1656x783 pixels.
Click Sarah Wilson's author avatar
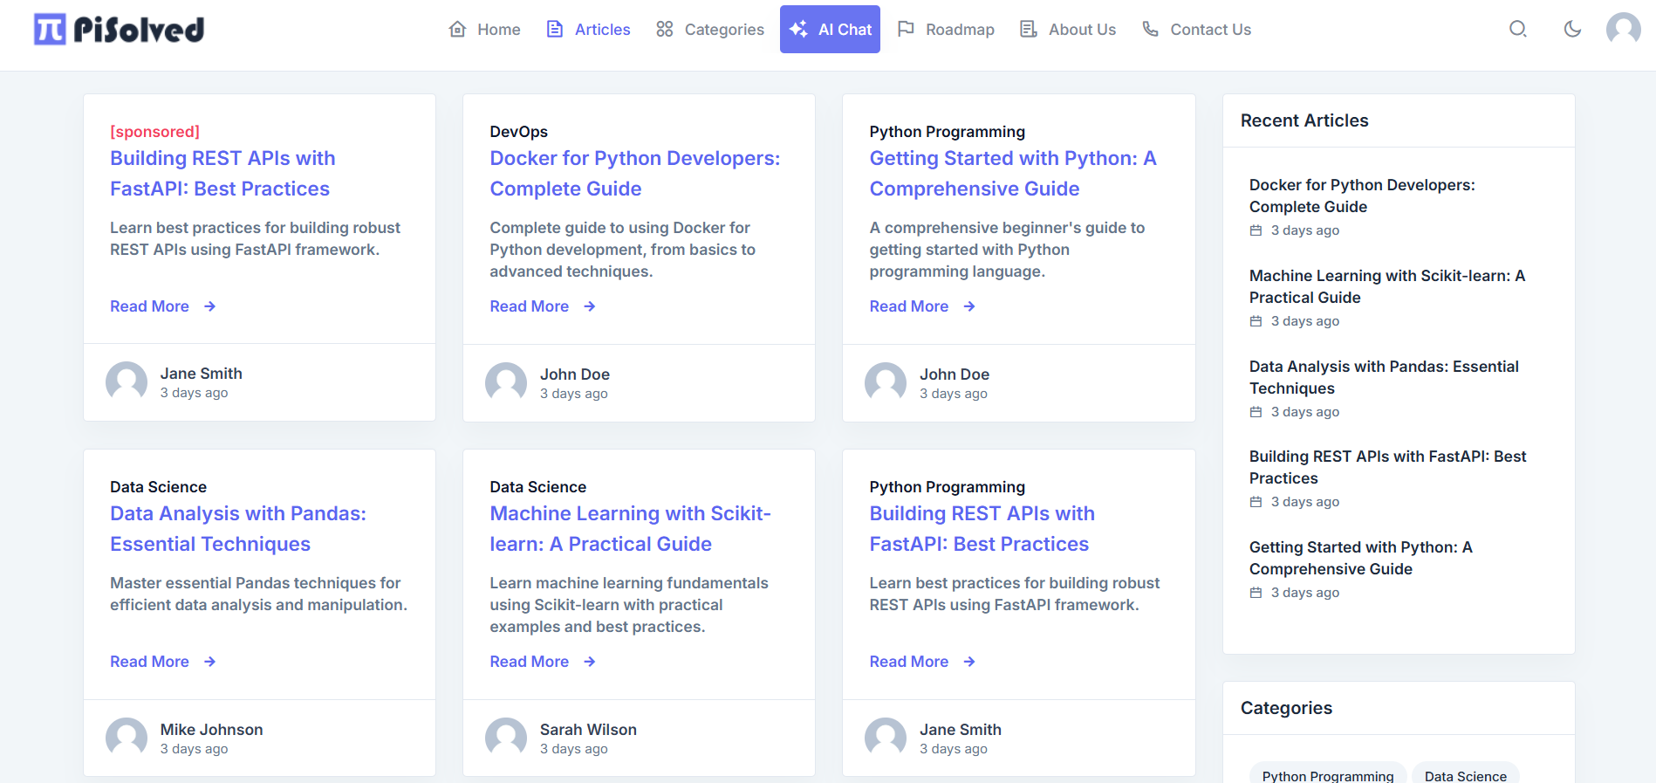506,738
